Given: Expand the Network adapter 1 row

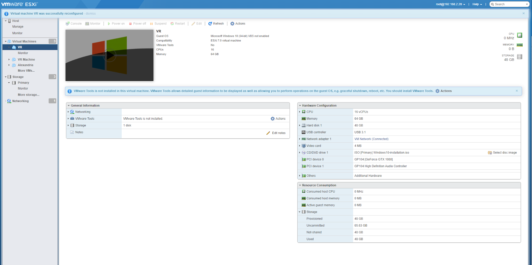Looking at the screenshot, I should tap(300, 139).
